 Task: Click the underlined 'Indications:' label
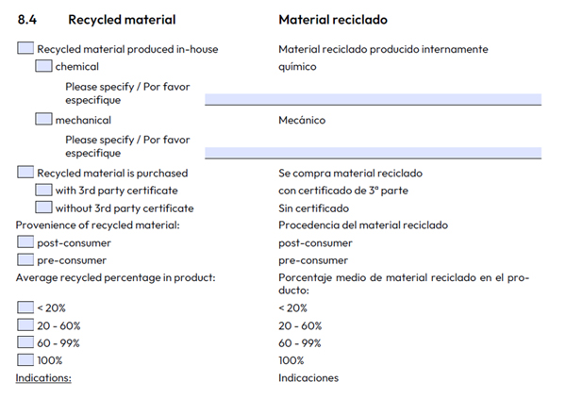43,378
